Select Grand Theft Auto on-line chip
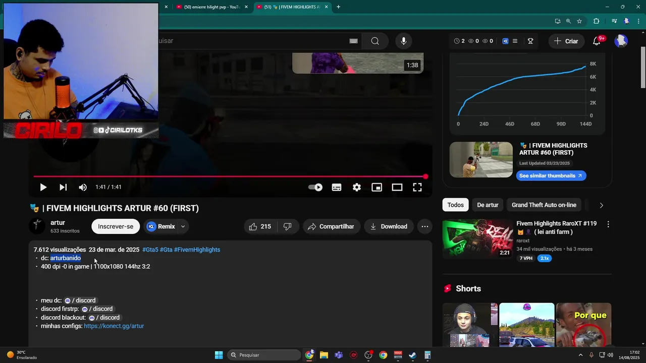The width and height of the screenshot is (646, 363). pyautogui.click(x=544, y=205)
